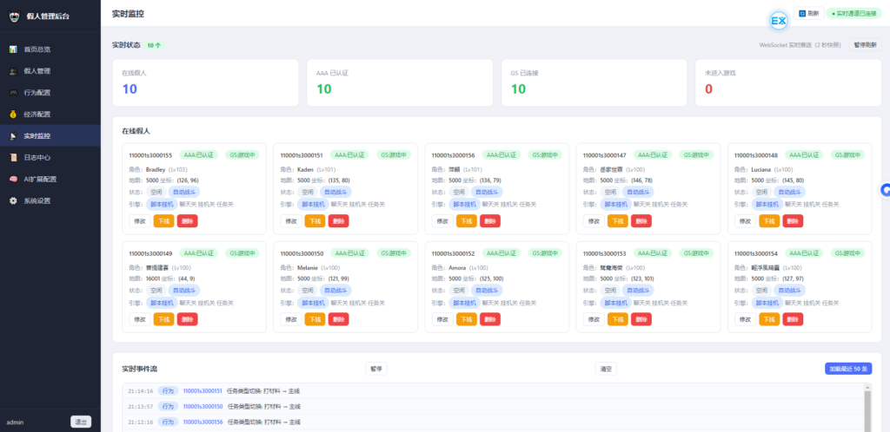This screenshot has width=890, height=432.
Task: Click 修改 for Kaden's card 110001s3000151
Action: 290,221
